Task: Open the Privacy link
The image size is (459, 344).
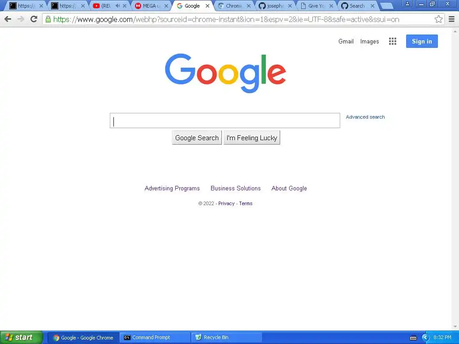Action: point(226,204)
